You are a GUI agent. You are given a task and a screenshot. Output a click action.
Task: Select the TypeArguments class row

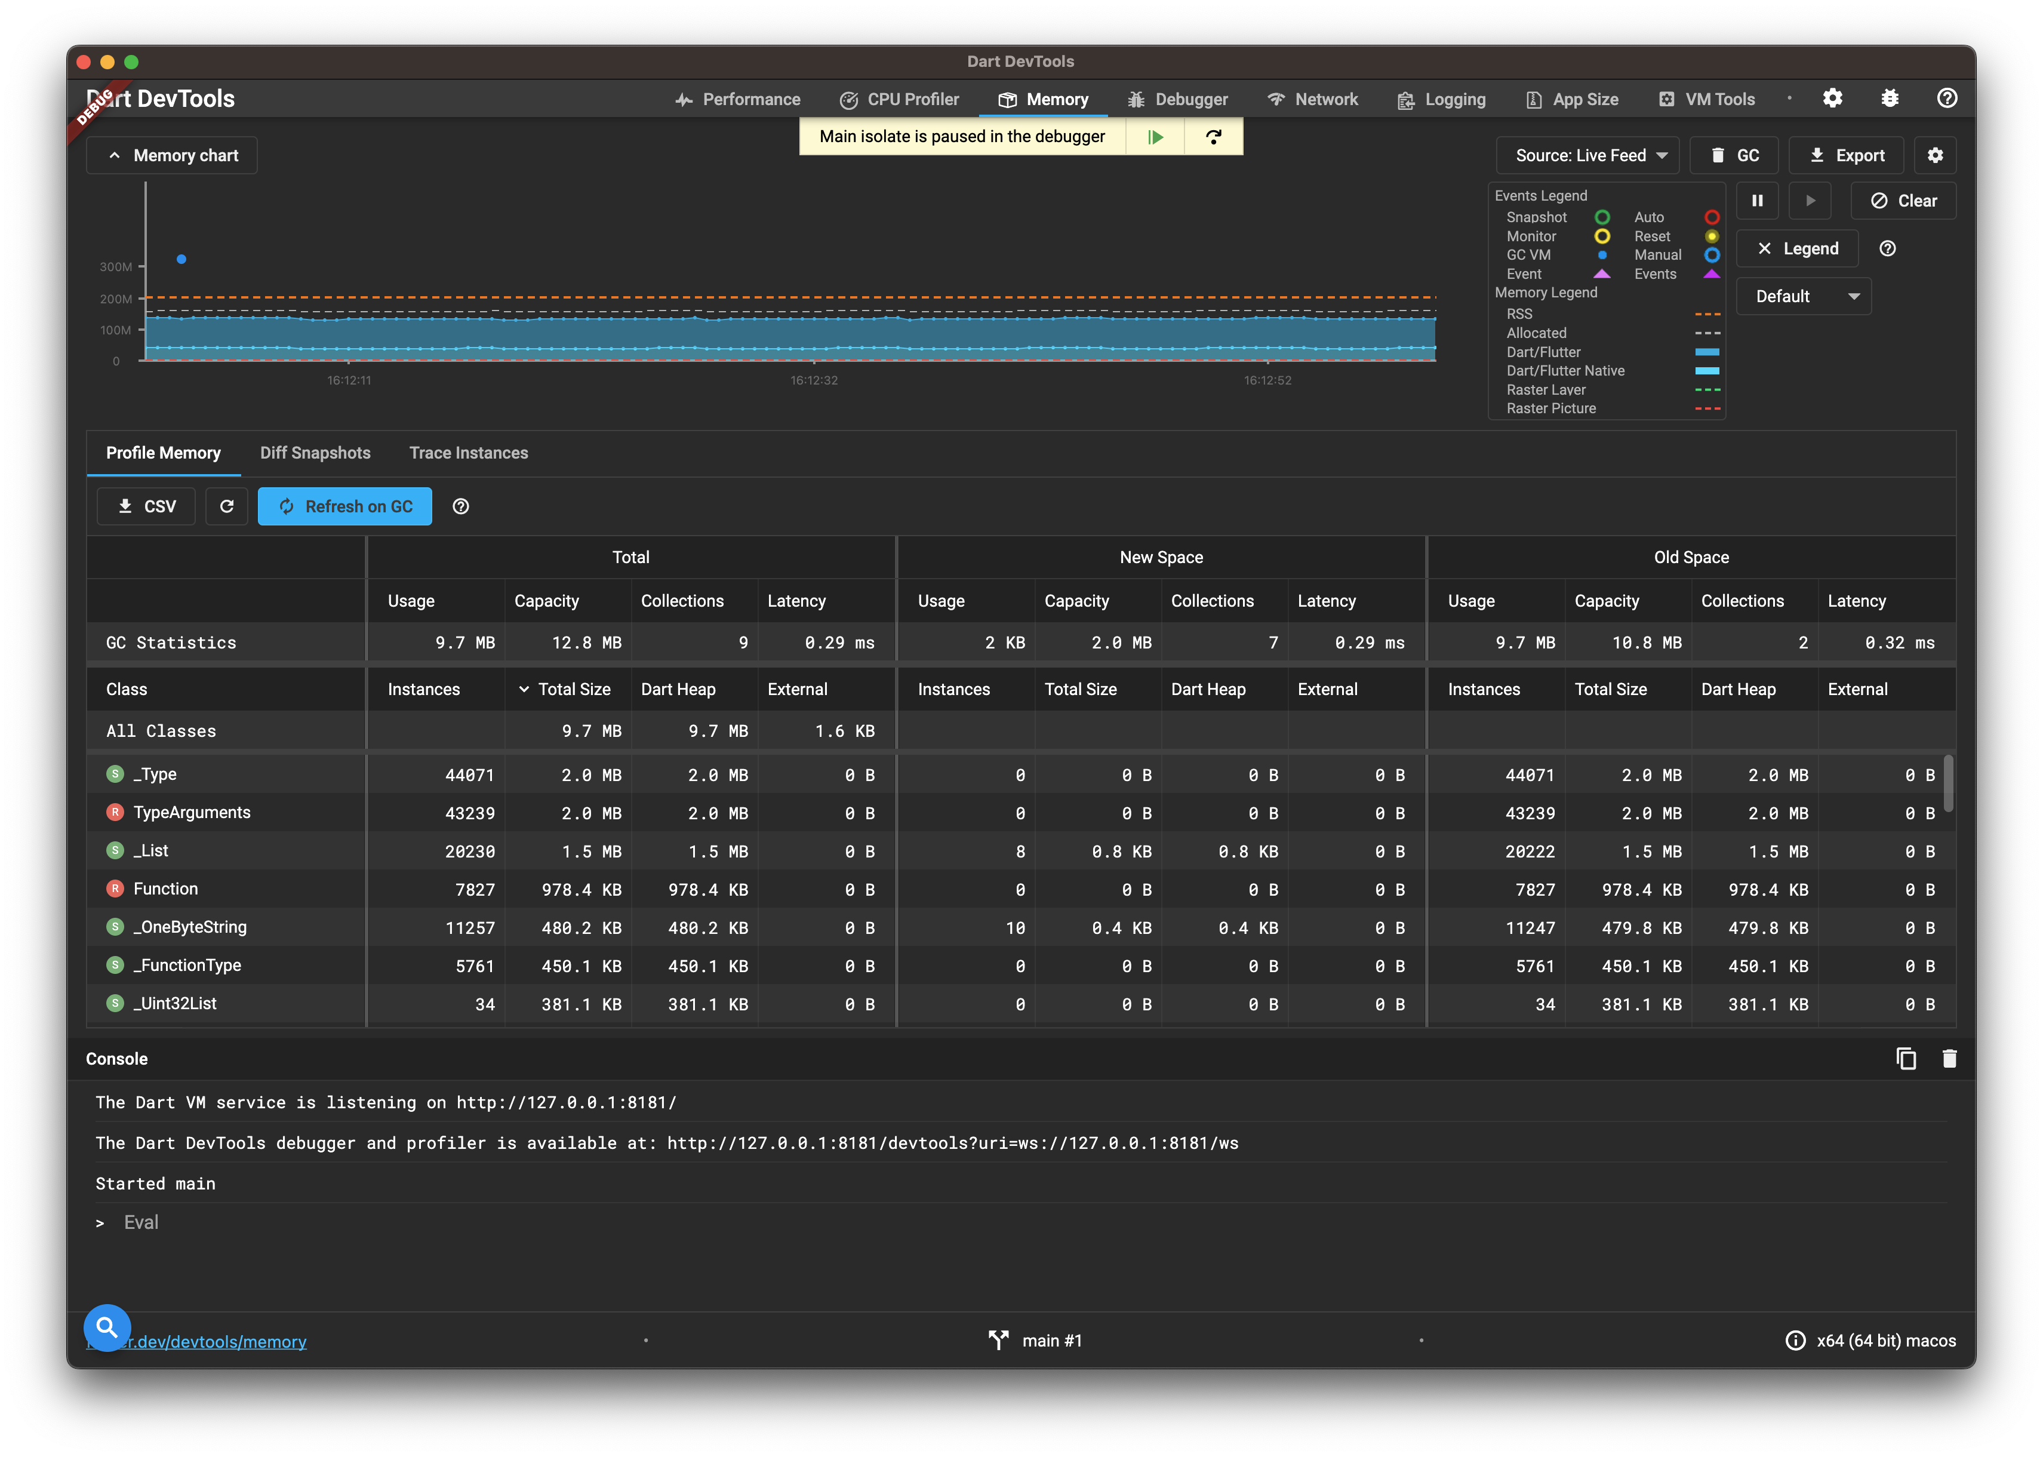point(1021,813)
